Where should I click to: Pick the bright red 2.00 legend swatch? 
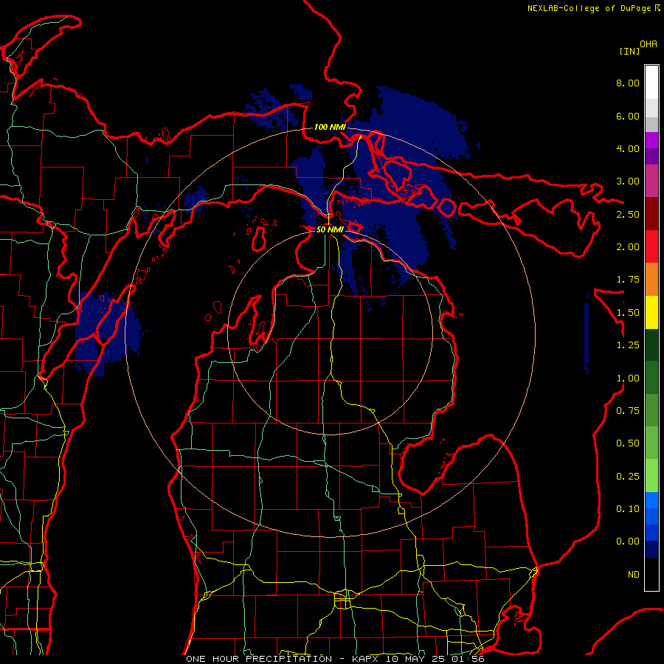(x=651, y=246)
